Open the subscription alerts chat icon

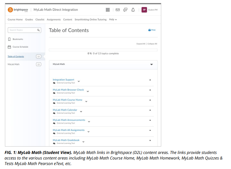tap(125, 10)
